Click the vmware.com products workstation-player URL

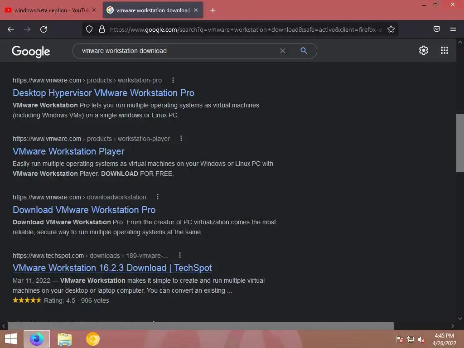point(91,139)
